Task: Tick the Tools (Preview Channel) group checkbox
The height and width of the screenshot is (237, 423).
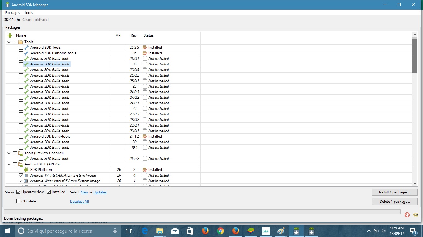Action: tap(15, 153)
